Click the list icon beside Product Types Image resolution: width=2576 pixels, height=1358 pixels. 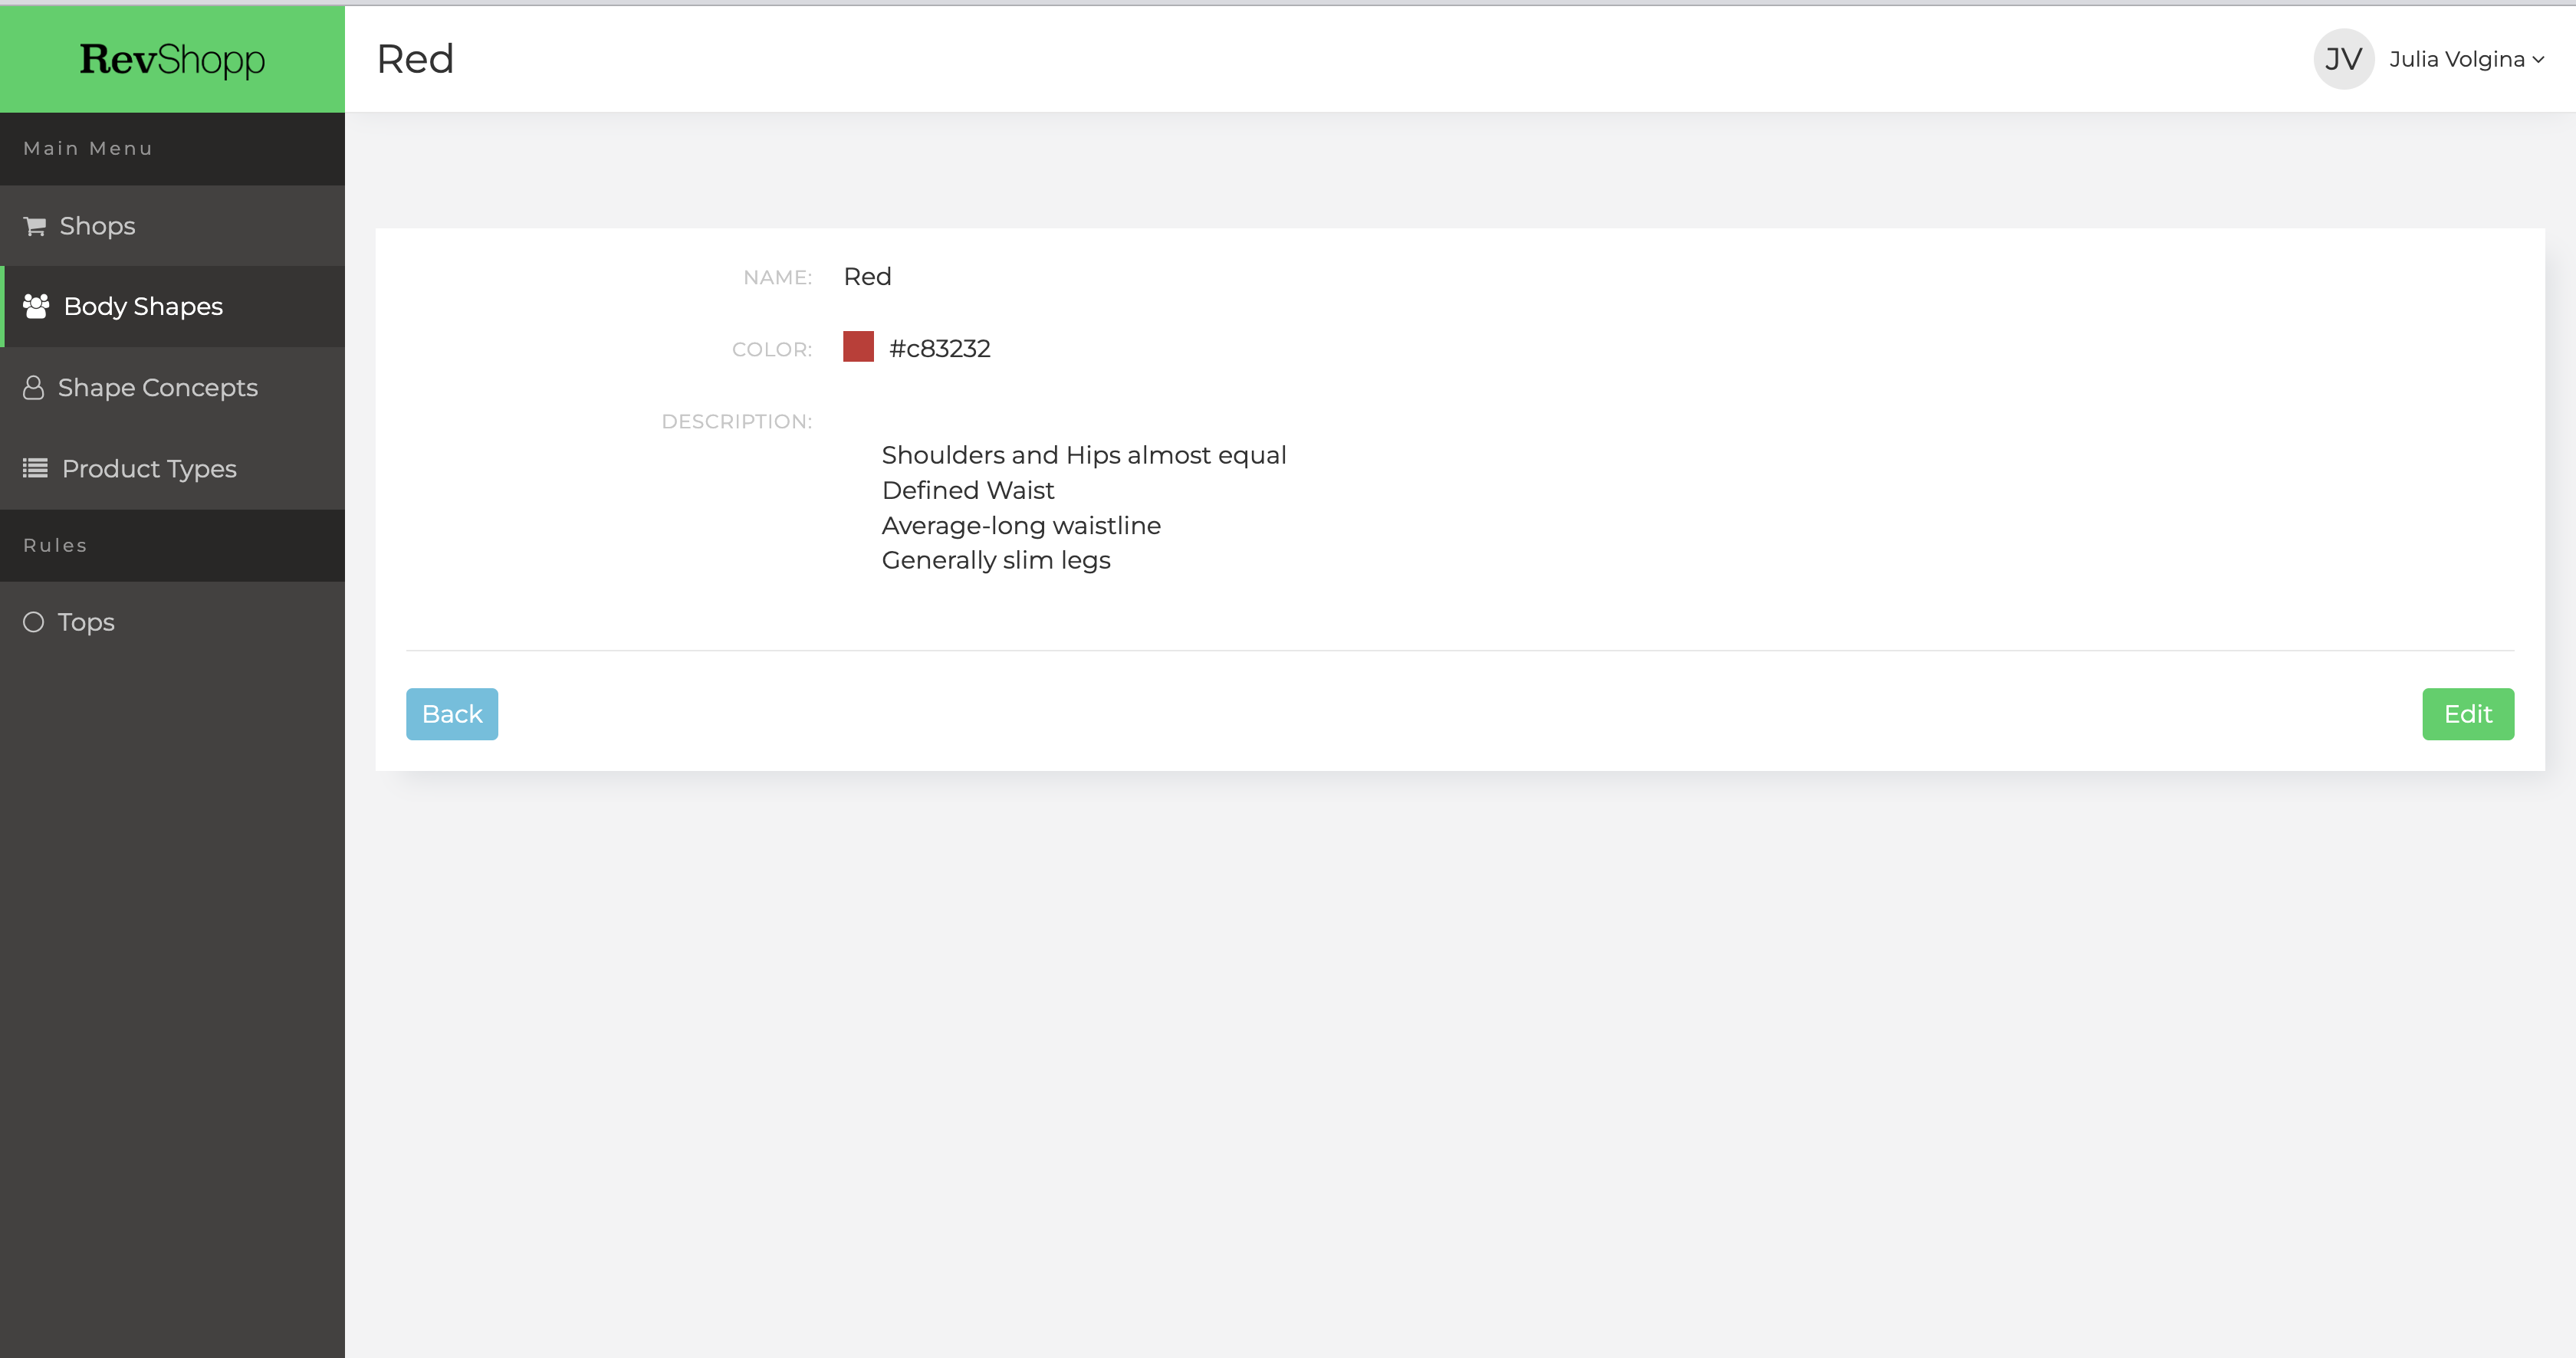[35, 467]
